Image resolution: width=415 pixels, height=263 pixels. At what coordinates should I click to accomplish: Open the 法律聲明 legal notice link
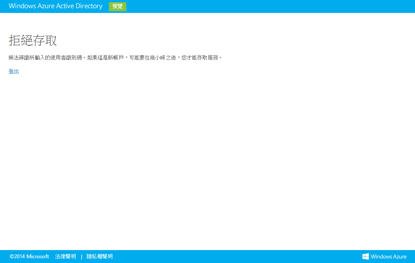pyautogui.click(x=65, y=257)
